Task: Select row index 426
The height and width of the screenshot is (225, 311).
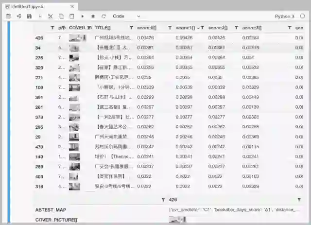Action: click(x=39, y=38)
